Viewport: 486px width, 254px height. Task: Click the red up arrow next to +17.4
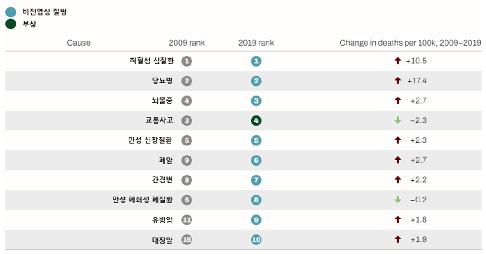[x=398, y=81]
